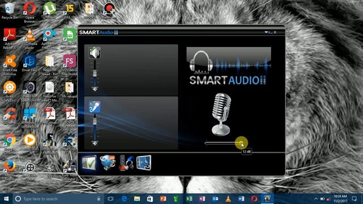Open File Explorer from the taskbar
Image resolution: width=363 pixels, height=204 pixels.
point(137,199)
